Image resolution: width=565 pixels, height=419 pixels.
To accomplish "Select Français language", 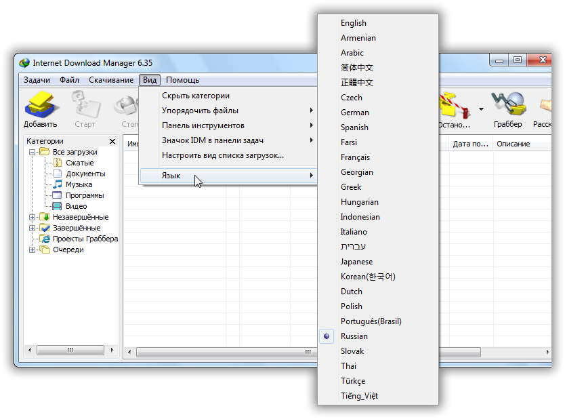I will pyautogui.click(x=378, y=157).
